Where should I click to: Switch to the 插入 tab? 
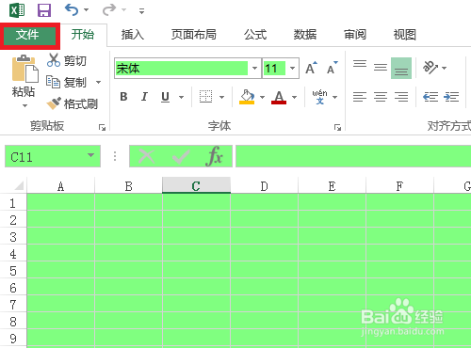[x=133, y=35]
